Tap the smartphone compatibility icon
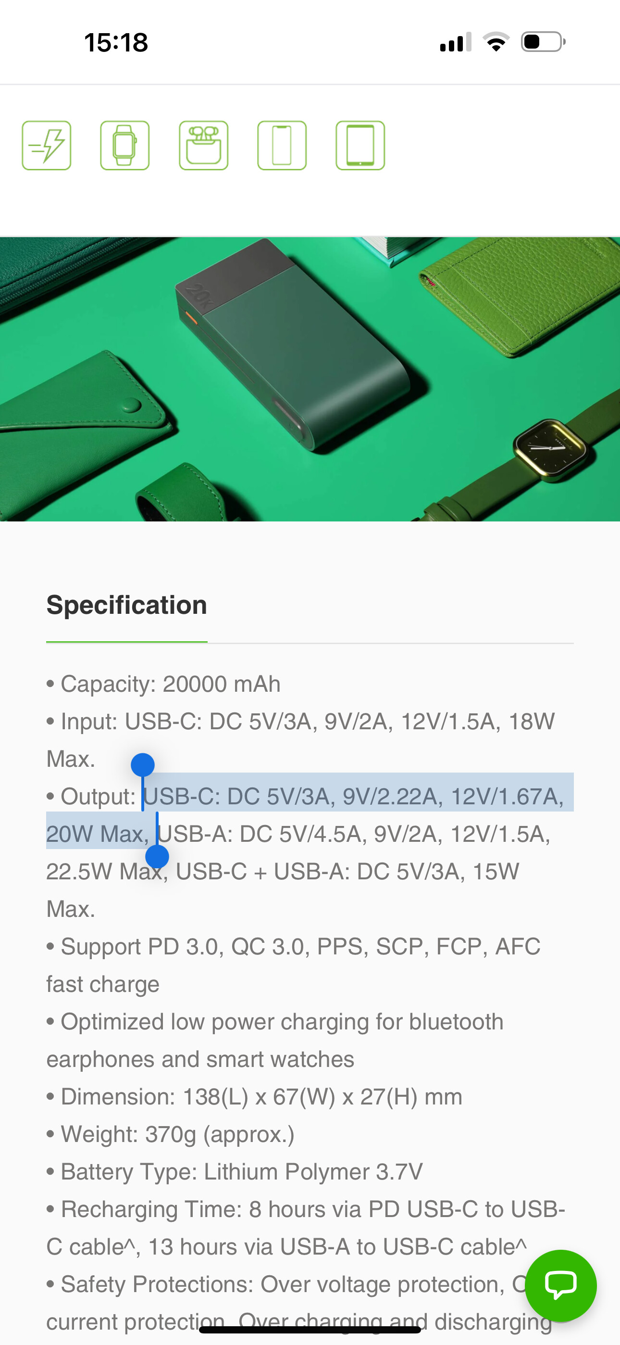This screenshot has height=1345, width=620. pos(282,146)
